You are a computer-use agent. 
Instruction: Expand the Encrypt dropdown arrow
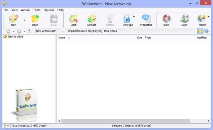click(x=134, y=17)
